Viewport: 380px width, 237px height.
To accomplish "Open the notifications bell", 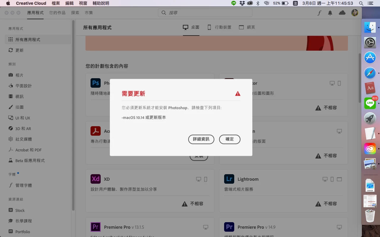I will coord(330,13).
